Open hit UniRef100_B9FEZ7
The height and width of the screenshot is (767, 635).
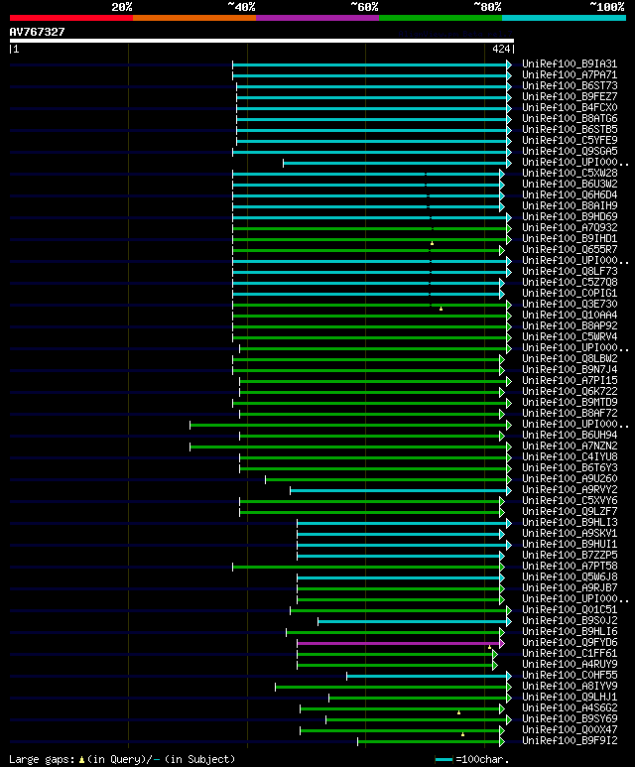[570, 97]
